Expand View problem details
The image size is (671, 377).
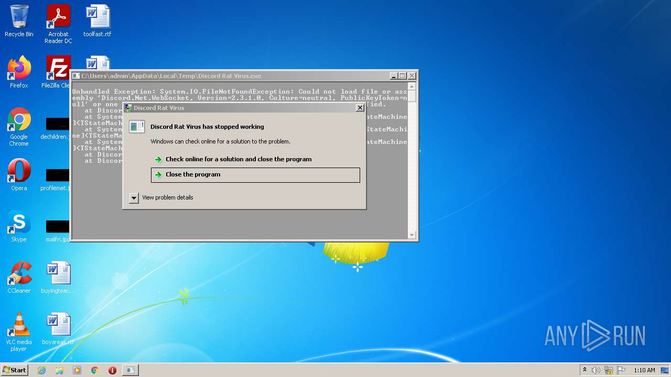click(161, 197)
